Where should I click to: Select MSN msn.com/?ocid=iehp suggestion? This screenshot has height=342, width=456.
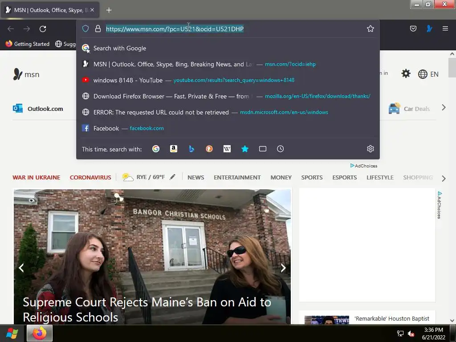click(228, 64)
